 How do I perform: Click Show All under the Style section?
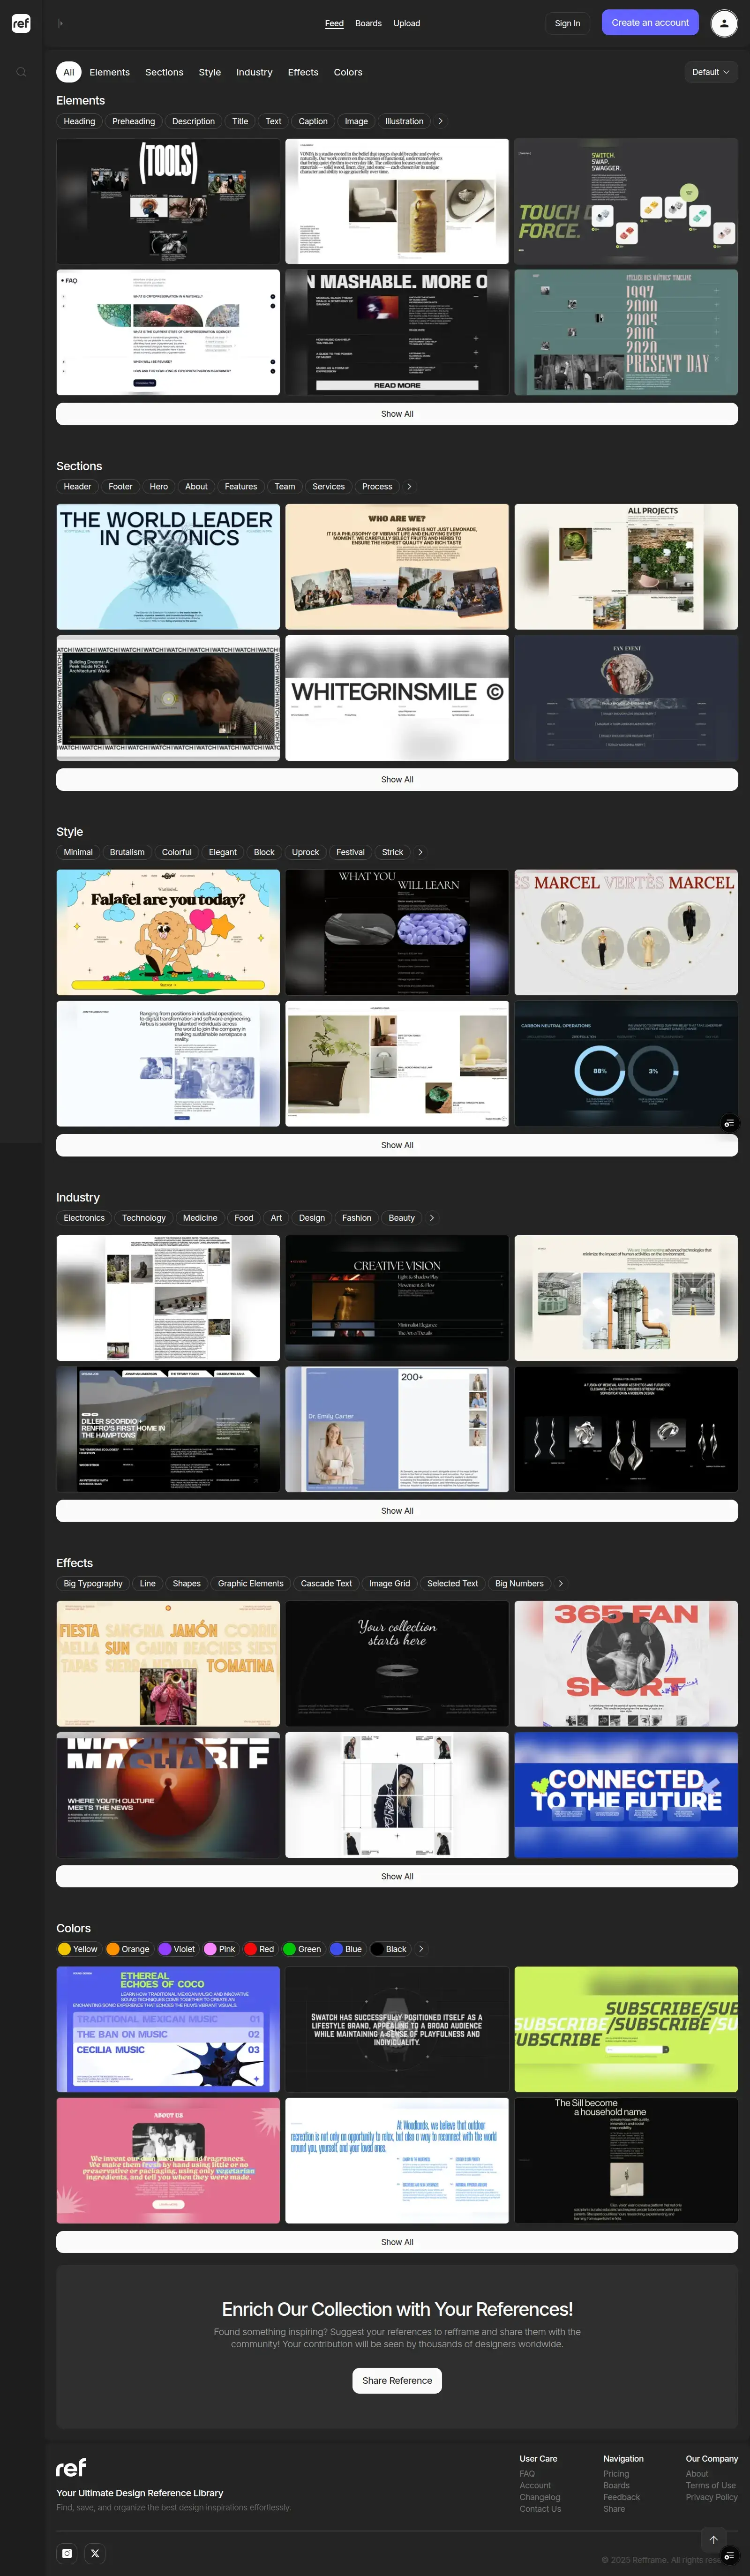(397, 1145)
